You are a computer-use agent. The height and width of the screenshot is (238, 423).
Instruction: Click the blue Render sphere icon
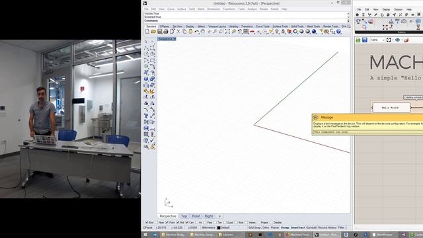coord(314,32)
